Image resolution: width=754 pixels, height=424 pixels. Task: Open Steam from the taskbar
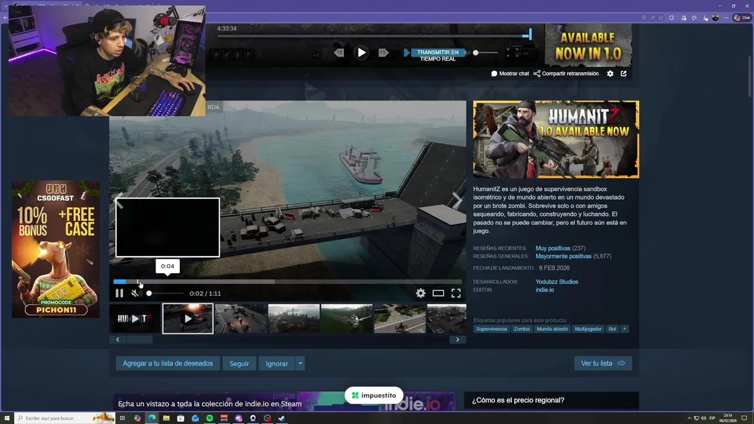282,418
